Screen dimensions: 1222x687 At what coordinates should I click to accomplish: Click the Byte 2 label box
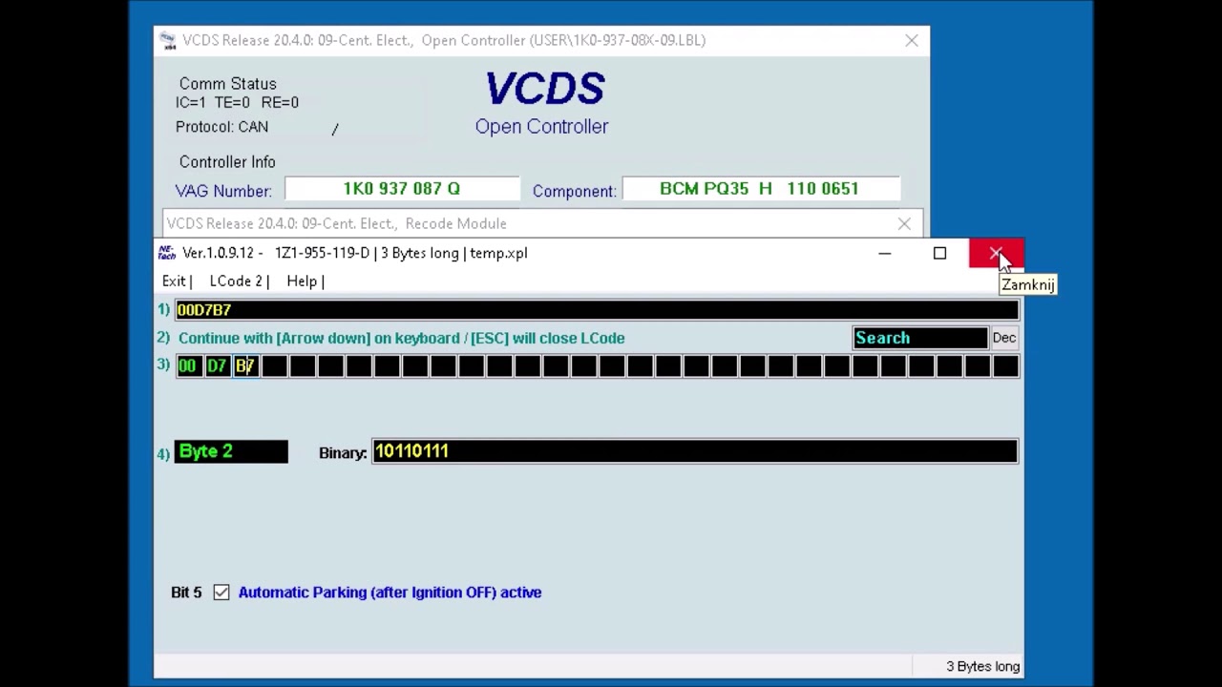(231, 451)
